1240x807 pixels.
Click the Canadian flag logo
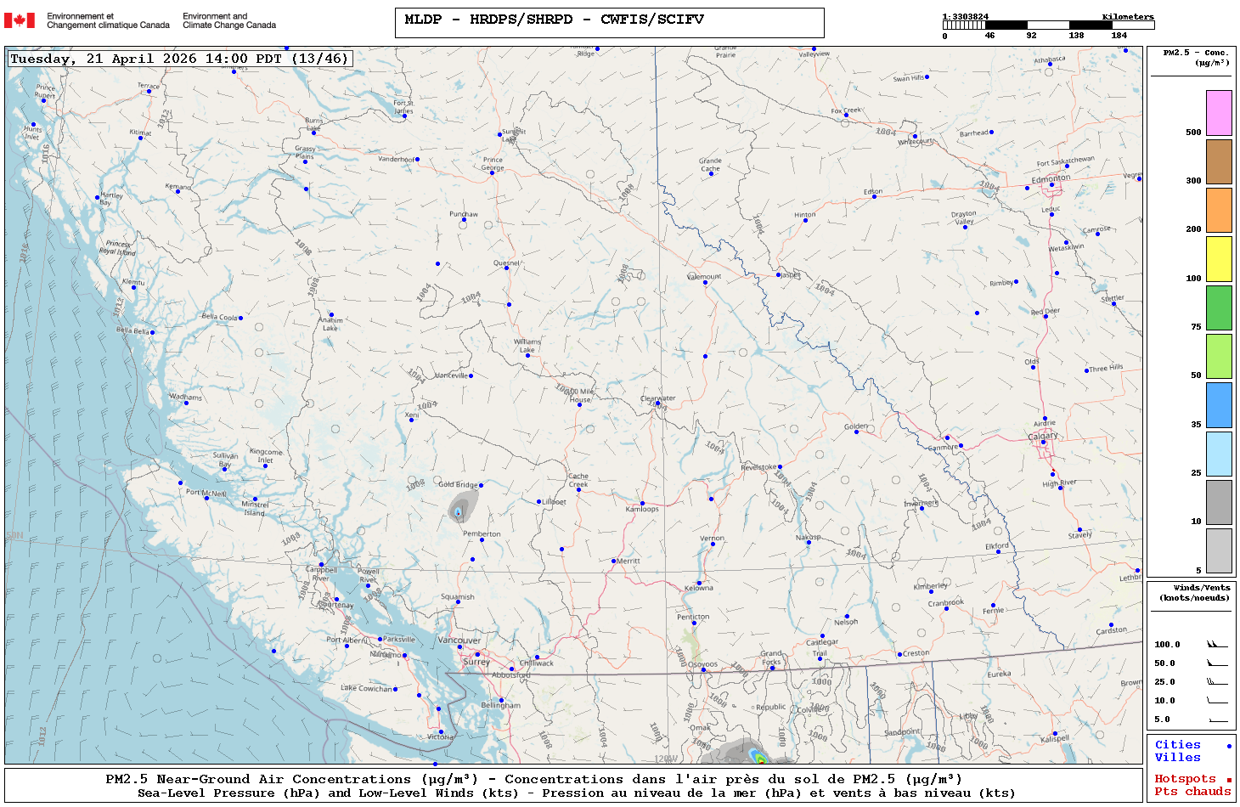20,20
